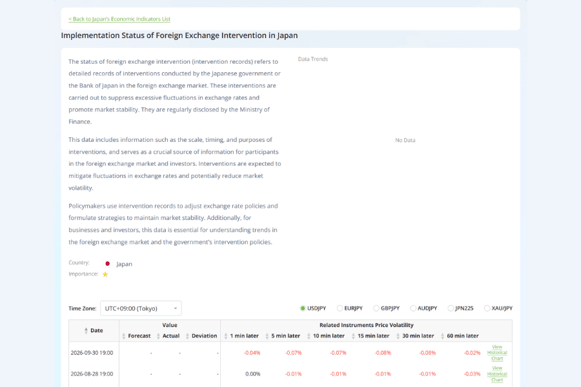Viewport: 581px width, 387px height.
Task: Sort table by Forecast column
Action: (136, 336)
